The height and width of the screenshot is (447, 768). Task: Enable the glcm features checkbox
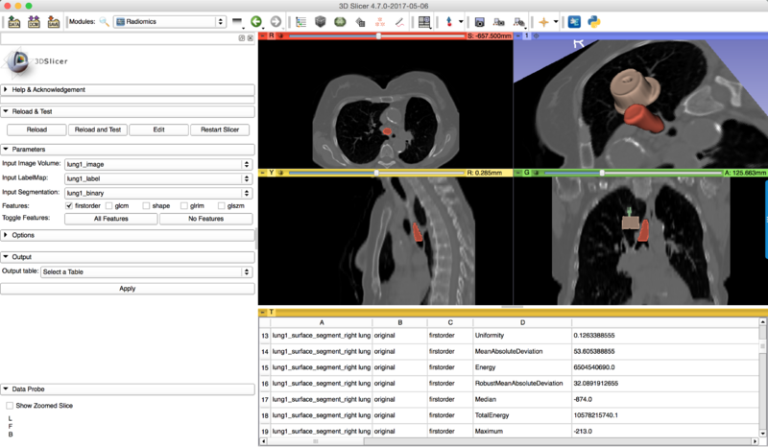(x=109, y=205)
